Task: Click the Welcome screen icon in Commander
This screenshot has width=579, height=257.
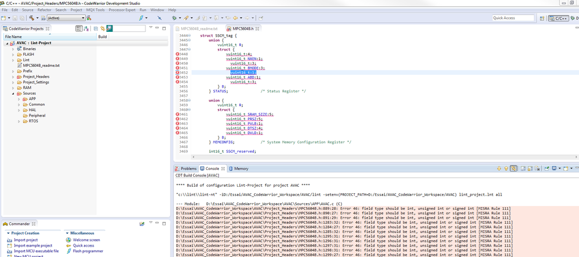Action: point(68,240)
